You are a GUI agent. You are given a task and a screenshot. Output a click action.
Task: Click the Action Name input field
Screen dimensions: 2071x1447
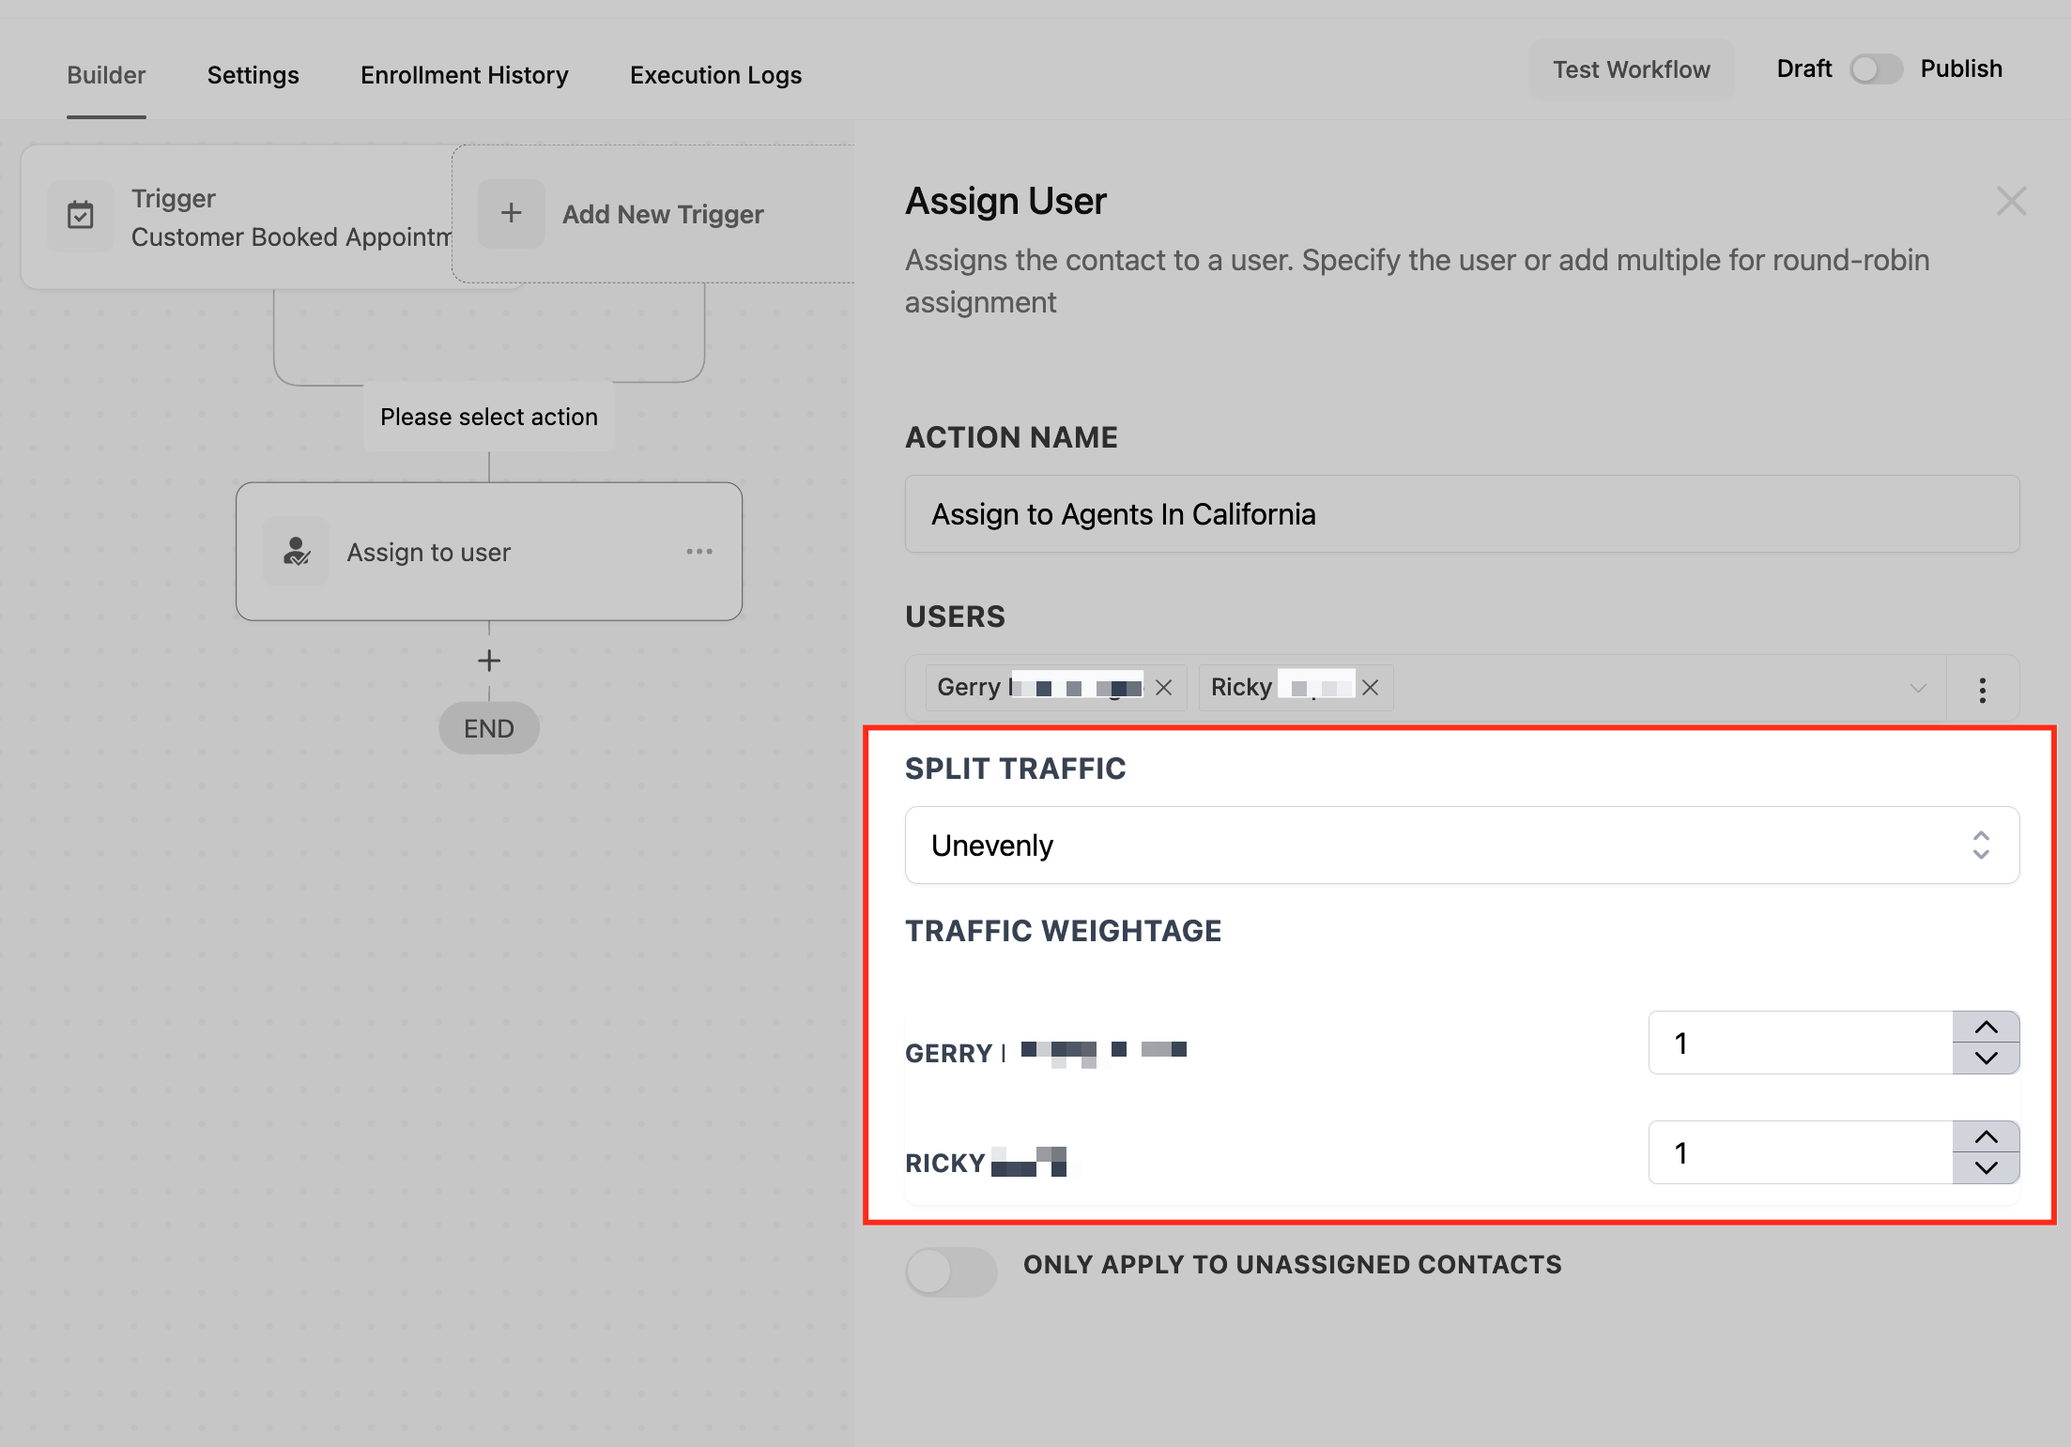pyautogui.click(x=1462, y=514)
